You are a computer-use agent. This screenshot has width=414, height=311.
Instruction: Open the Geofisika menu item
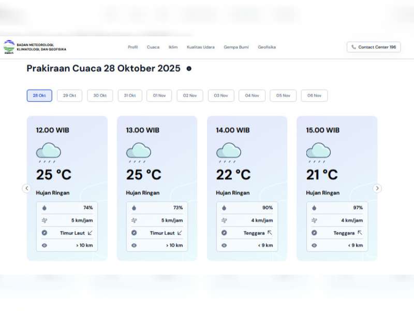pyautogui.click(x=267, y=47)
